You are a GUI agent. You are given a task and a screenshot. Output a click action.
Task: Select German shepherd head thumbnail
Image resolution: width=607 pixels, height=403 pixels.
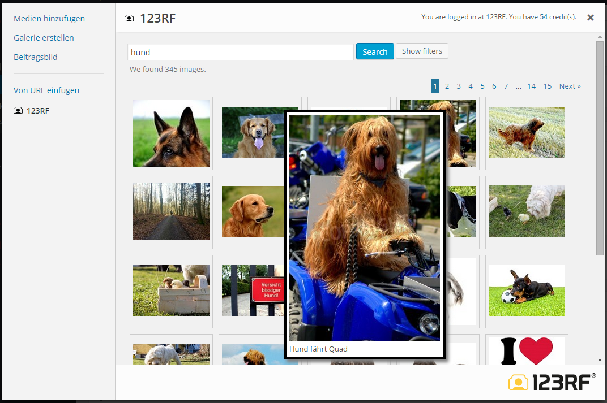pyautogui.click(x=171, y=133)
